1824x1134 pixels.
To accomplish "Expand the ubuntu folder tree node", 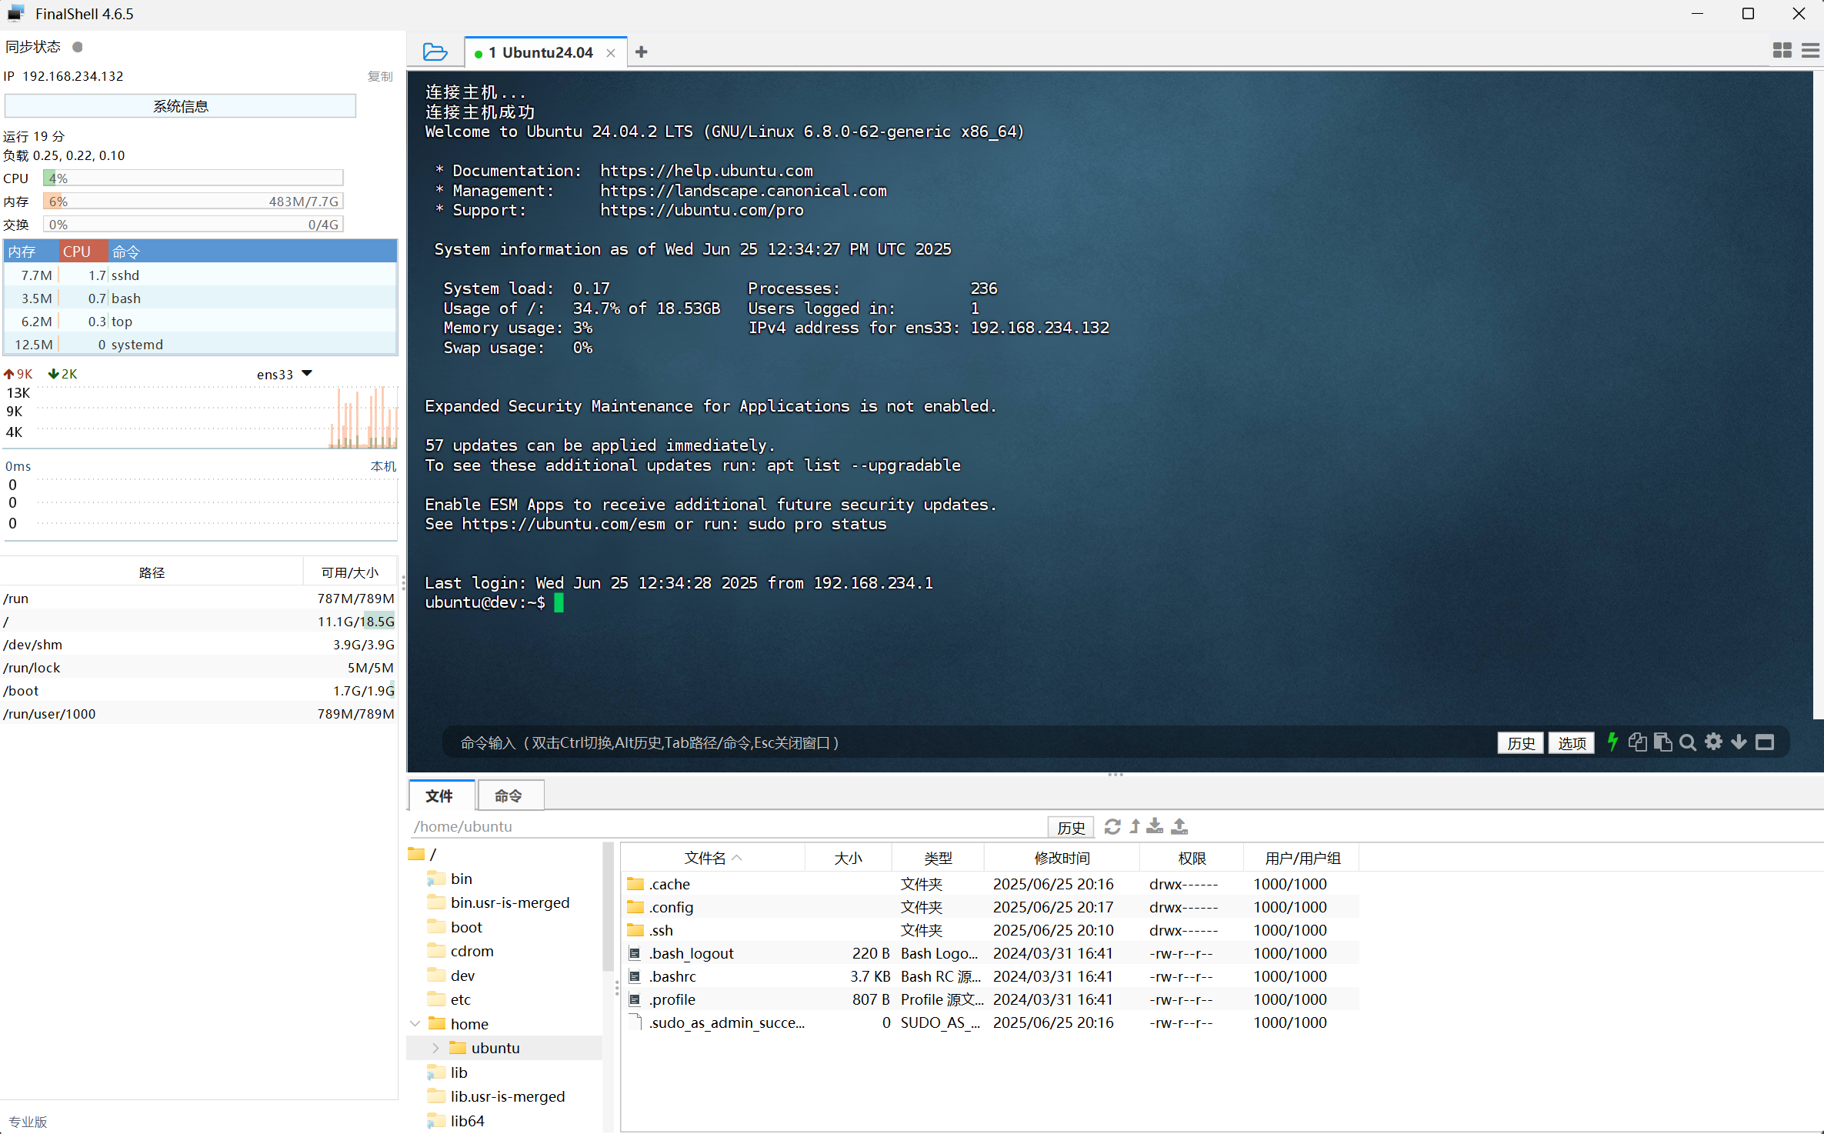I will [x=435, y=1048].
